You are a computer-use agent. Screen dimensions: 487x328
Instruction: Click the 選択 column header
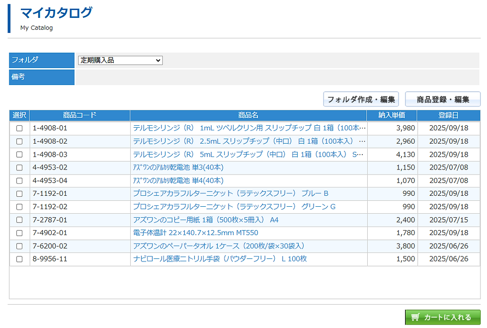(19, 115)
